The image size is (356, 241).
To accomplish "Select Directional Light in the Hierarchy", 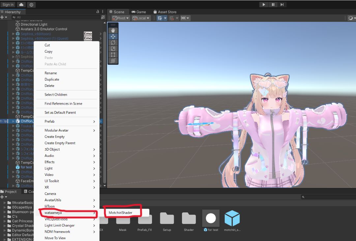I will (x=34, y=24).
